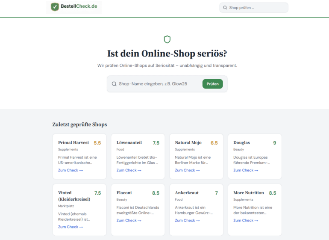Image resolution: width=329 pixels, height=240 pixels.
Task: Click the BestellCheck.de shield logo
Action: point(55,7)
